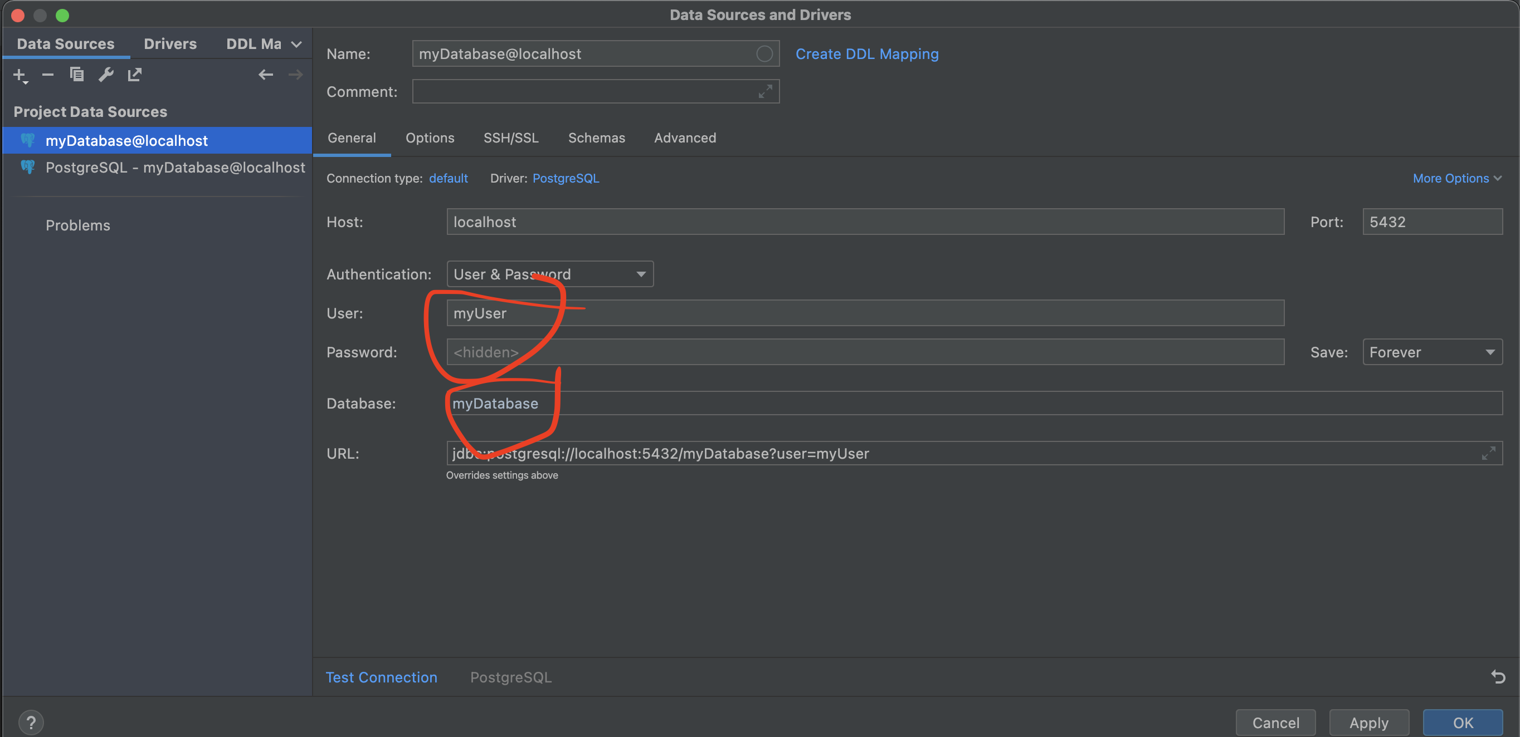
Task: Open the DDL Mappings chevron
Action: 296,43
